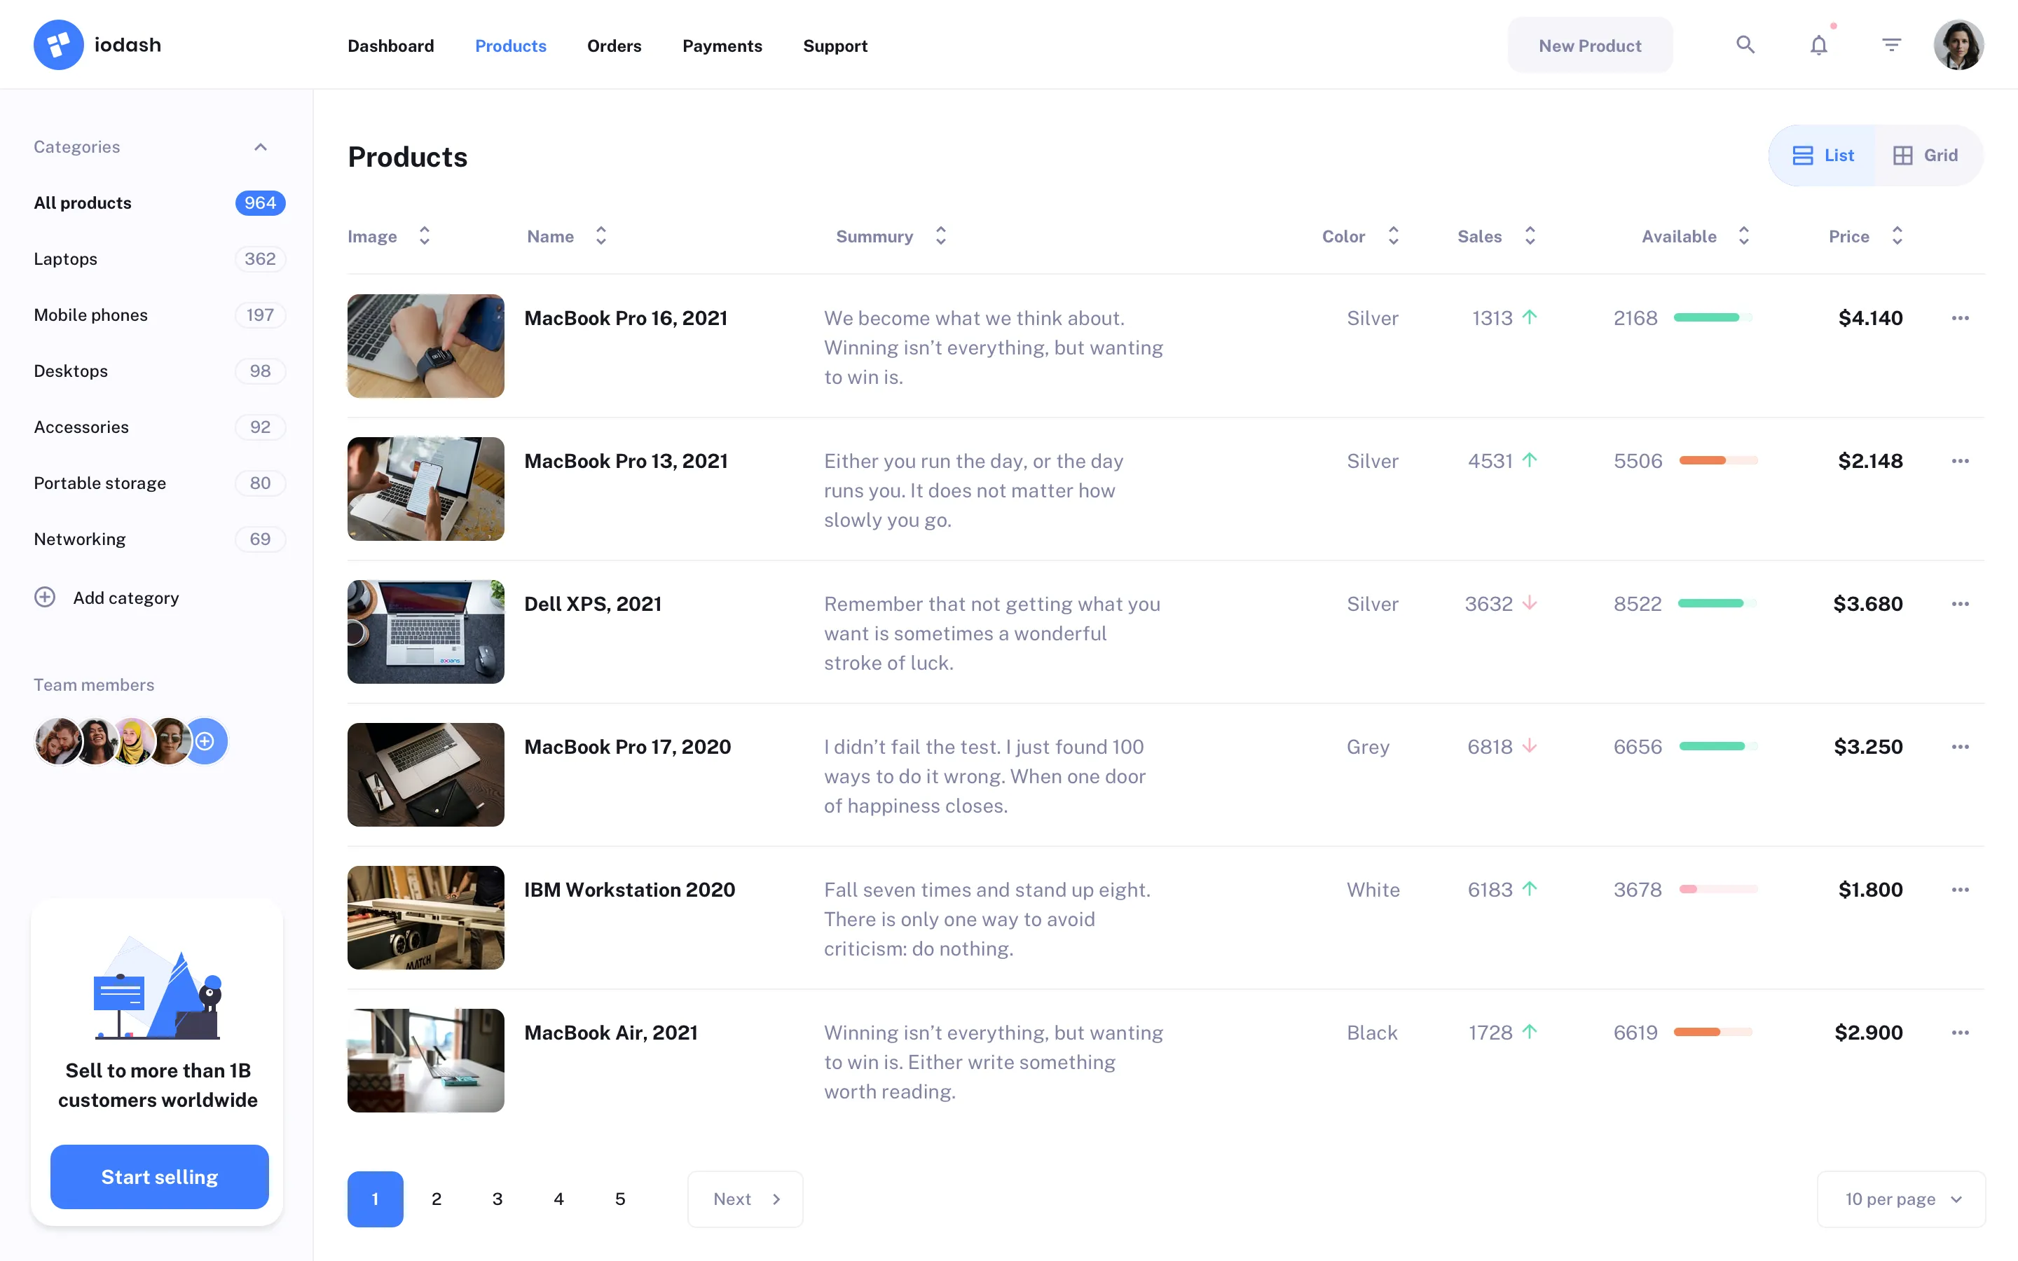Click the notifications bell icon
Viewport: 2018px width, 1261px height.
(1818, 44)
